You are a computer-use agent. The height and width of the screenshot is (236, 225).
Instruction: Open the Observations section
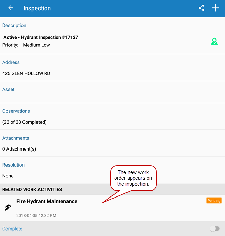[x=16, y=111]
